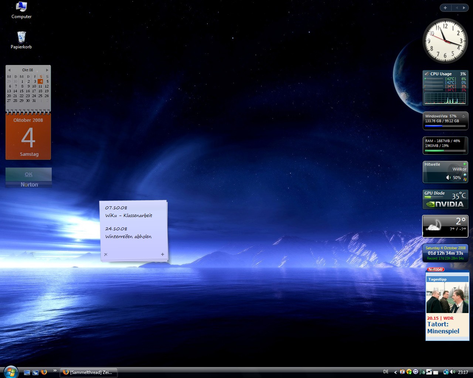The width and height of the screenshot is (473, 378).
Task: Click the Norton logo on the gadget
Action: point(29,185)
